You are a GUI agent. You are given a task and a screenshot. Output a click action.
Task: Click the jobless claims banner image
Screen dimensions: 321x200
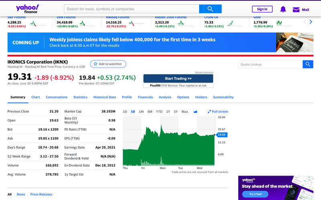pos(295,42)
